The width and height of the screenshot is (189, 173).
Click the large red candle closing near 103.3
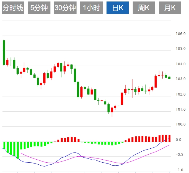(155, 82)
